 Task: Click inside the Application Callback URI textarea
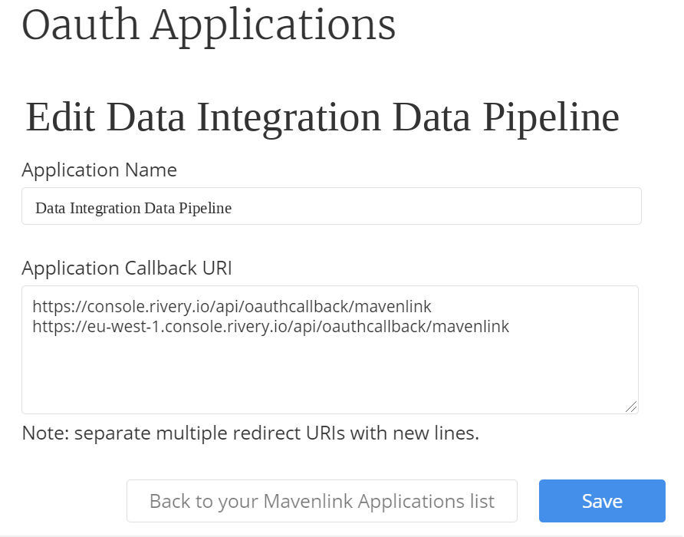330,350
